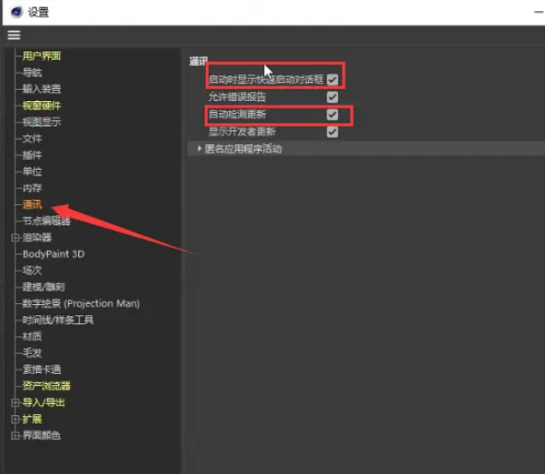Click 显示开发者更新 label text

242,131
